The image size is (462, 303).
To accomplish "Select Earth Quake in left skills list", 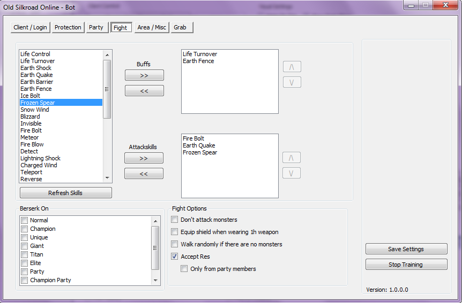I will (61, 75).
